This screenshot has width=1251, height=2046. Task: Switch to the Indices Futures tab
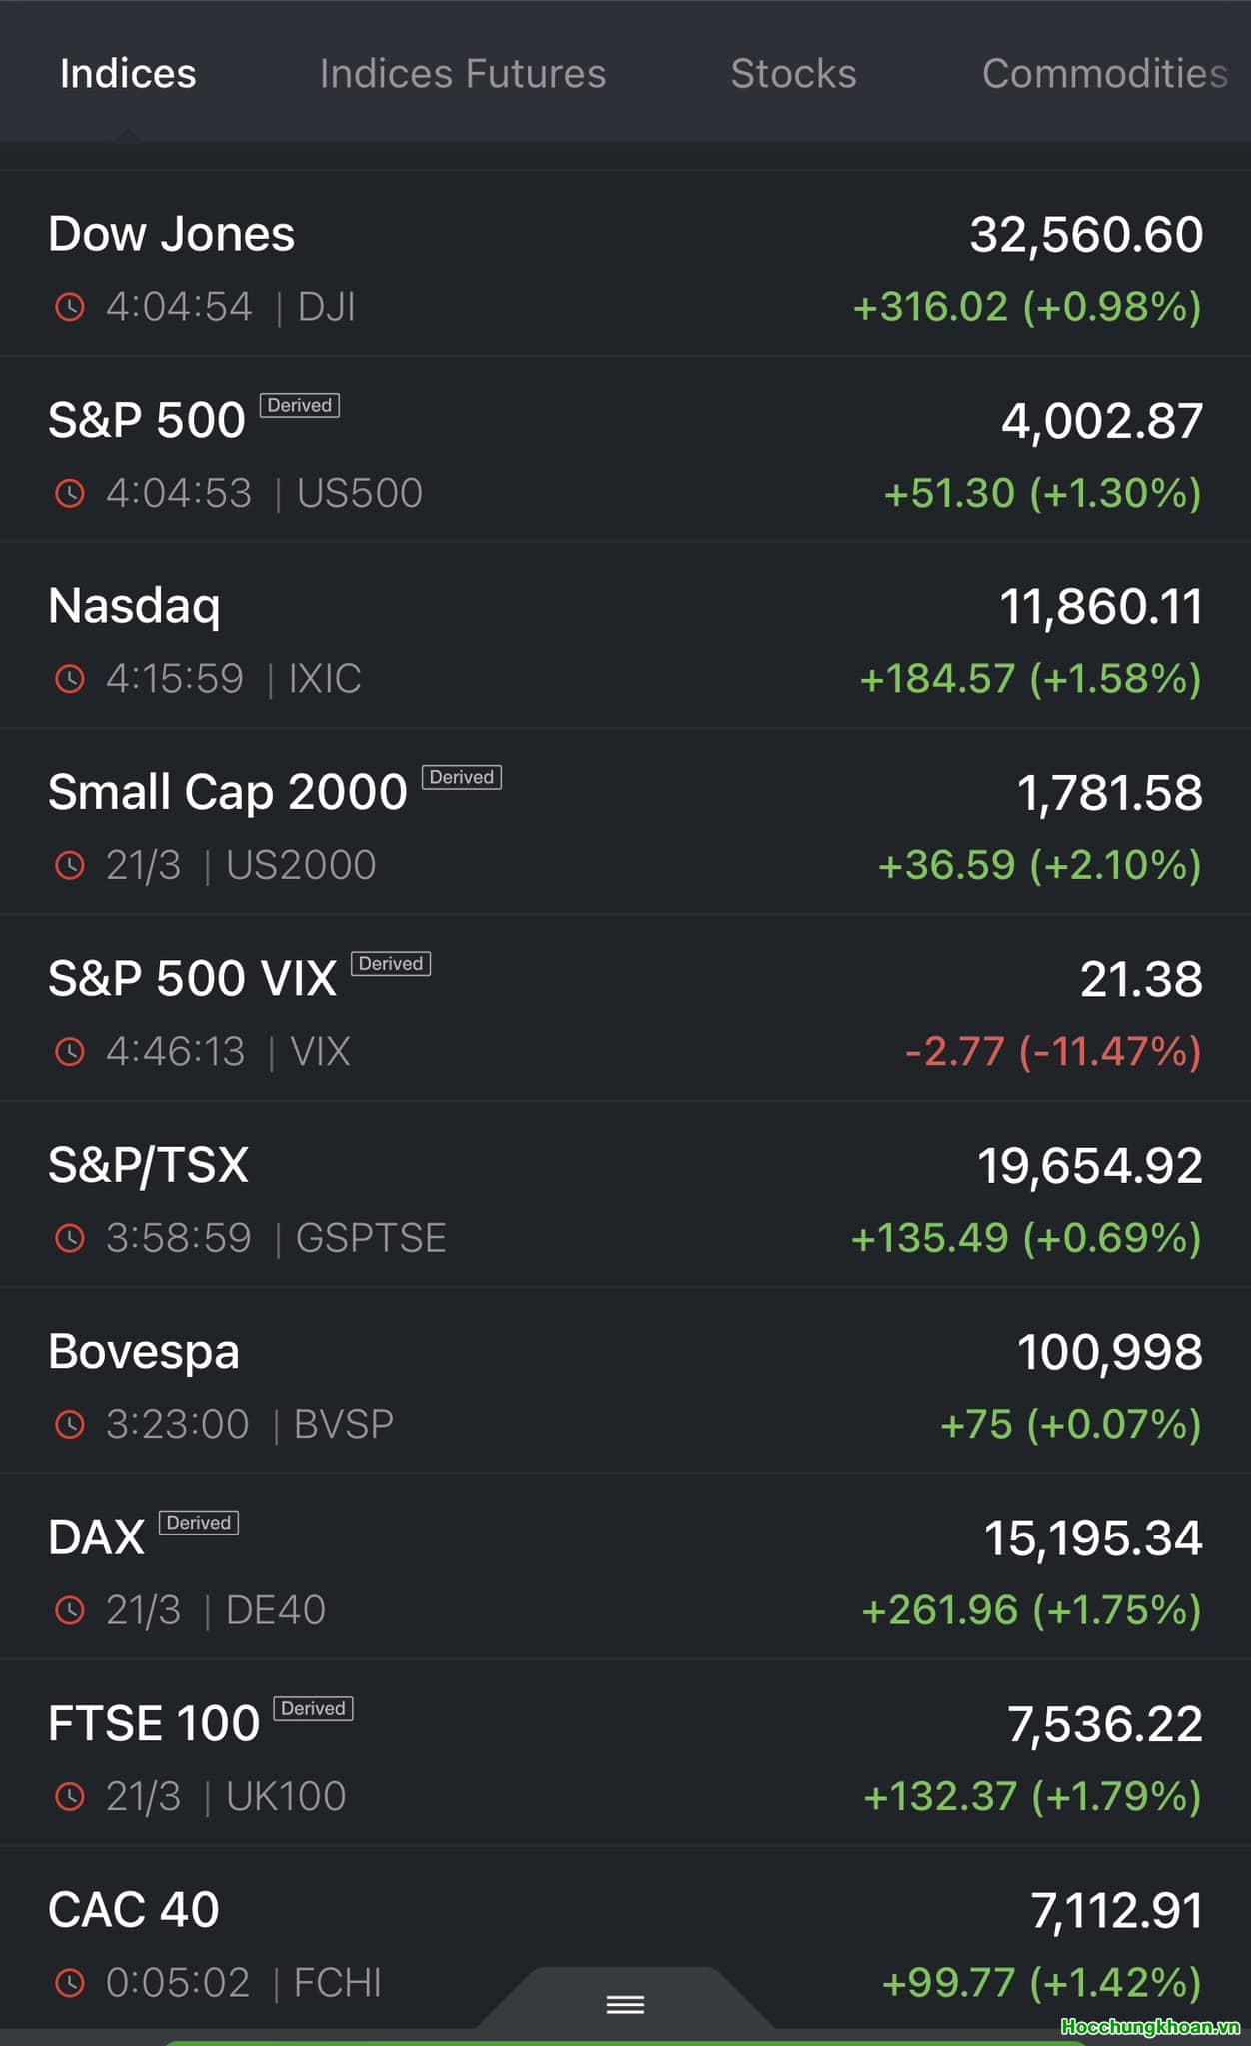(462, 74)
